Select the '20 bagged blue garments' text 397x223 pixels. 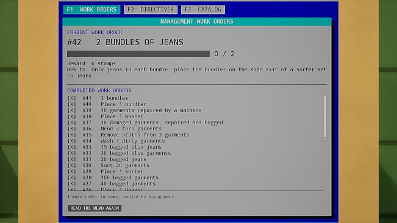coord(135,153)
